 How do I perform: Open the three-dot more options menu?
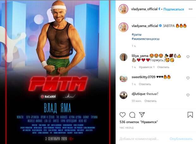point(191,9)
